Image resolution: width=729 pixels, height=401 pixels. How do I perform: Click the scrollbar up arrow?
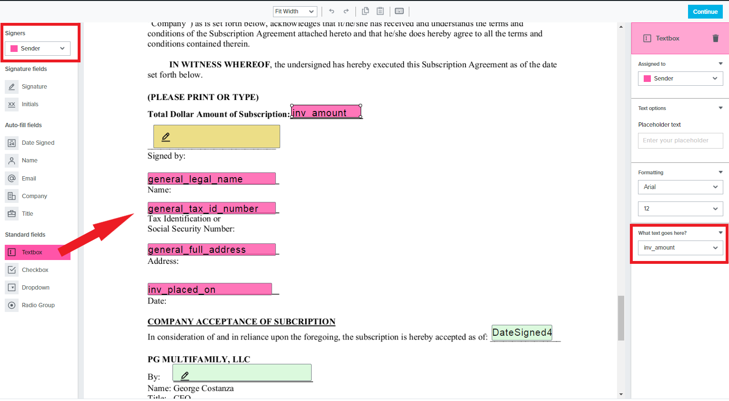click(621, 27)
